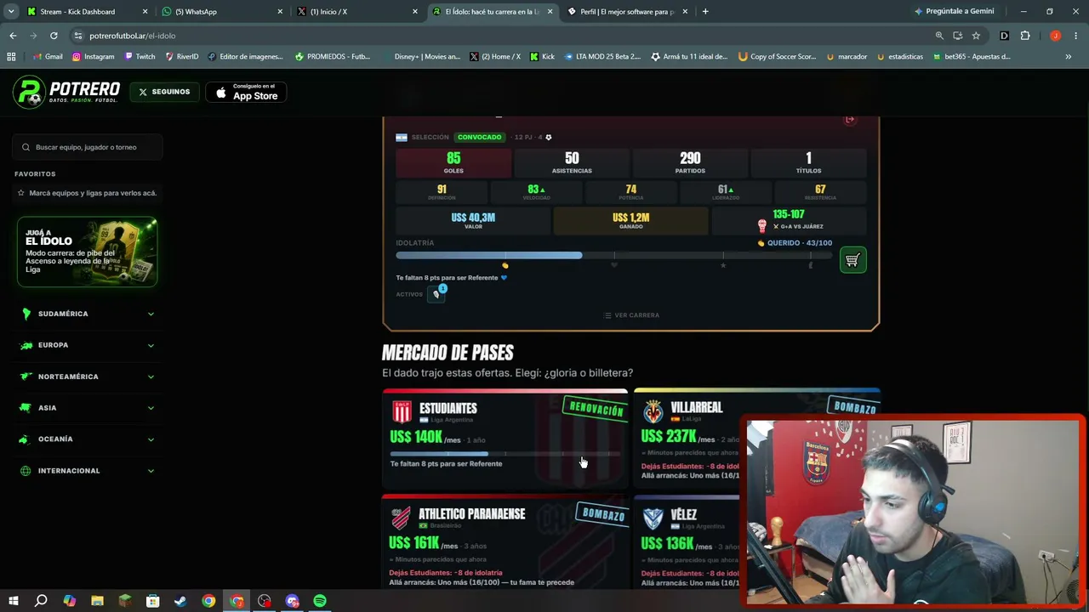Viewport: 1089px width, 612px height.
Task: Open the zoom magnifier in the address bar
Action: click(x=939, y=36)
